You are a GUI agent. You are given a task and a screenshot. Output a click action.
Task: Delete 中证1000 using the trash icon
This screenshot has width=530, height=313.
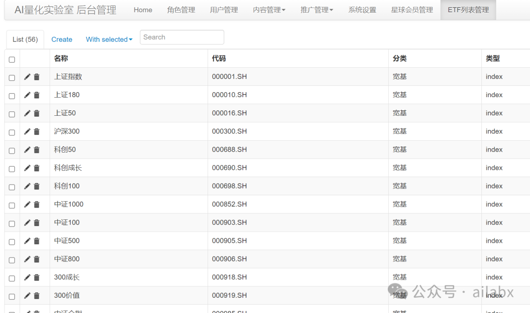coord(36,205)
